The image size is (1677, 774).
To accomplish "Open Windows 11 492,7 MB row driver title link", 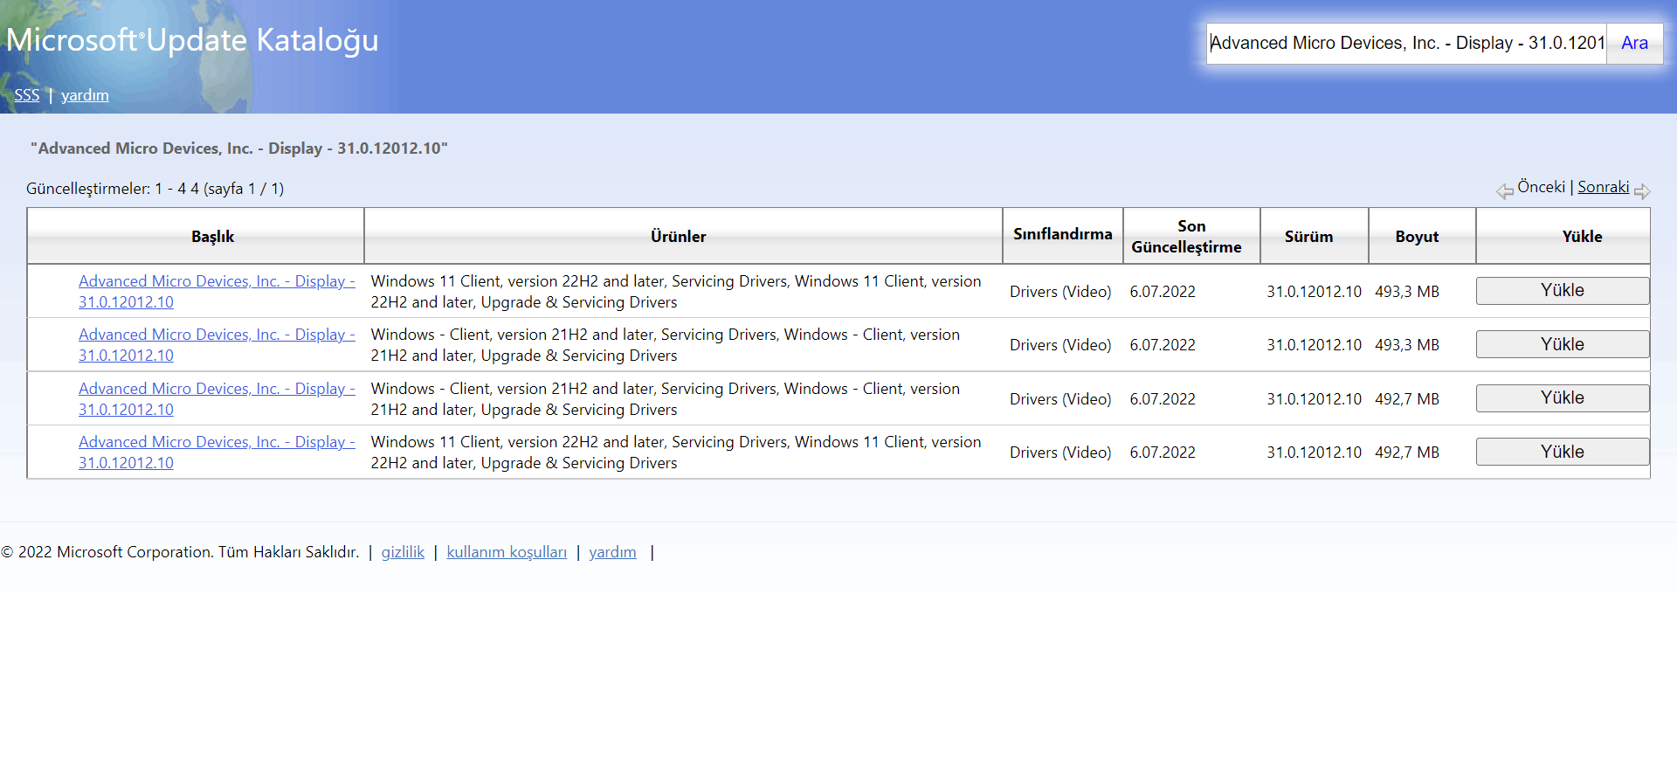I will coord(217,453).
